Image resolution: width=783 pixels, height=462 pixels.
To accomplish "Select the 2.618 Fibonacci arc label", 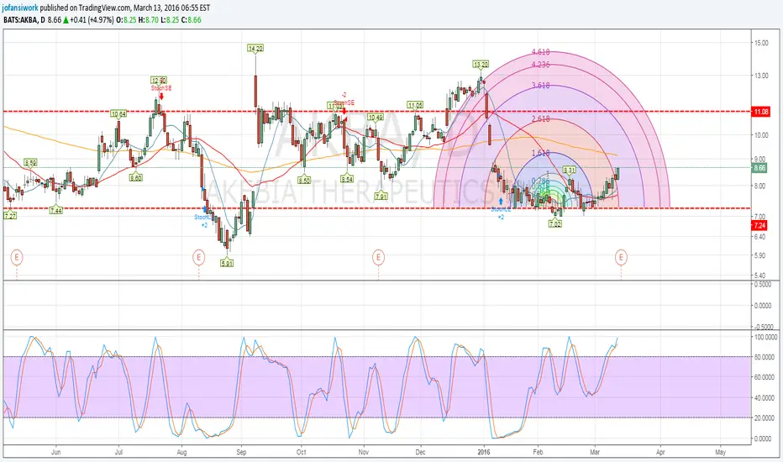I will 541,119.
